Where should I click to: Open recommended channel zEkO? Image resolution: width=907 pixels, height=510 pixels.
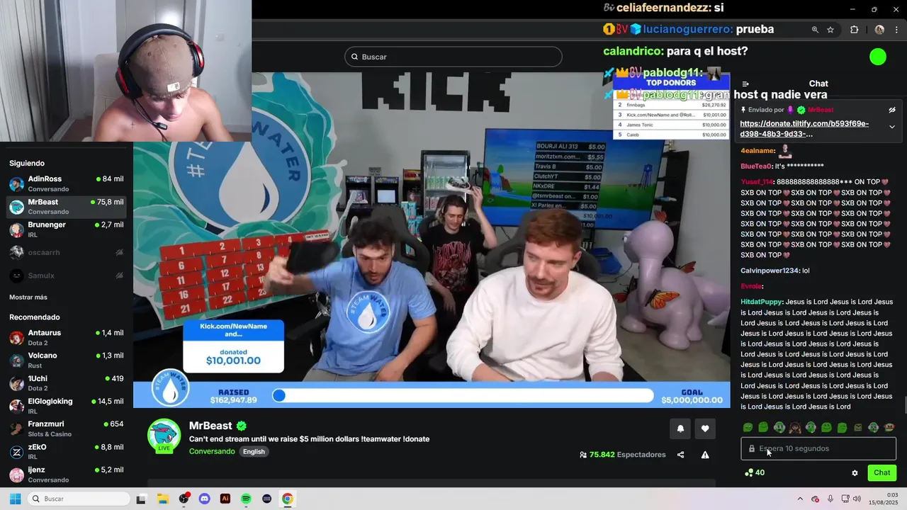(67, 452)
